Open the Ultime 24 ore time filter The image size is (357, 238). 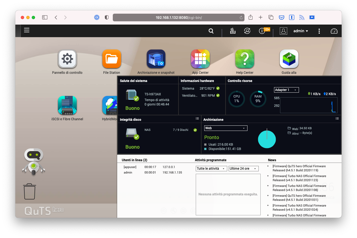click(243, 169)
